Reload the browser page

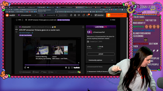coord(9,10)
